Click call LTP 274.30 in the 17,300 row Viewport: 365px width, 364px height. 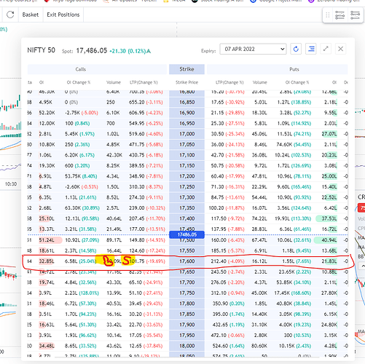137,197
